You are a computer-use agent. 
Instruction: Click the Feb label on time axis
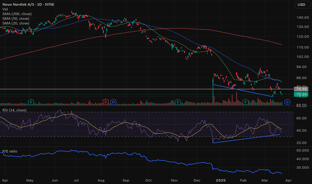[243, 180]
